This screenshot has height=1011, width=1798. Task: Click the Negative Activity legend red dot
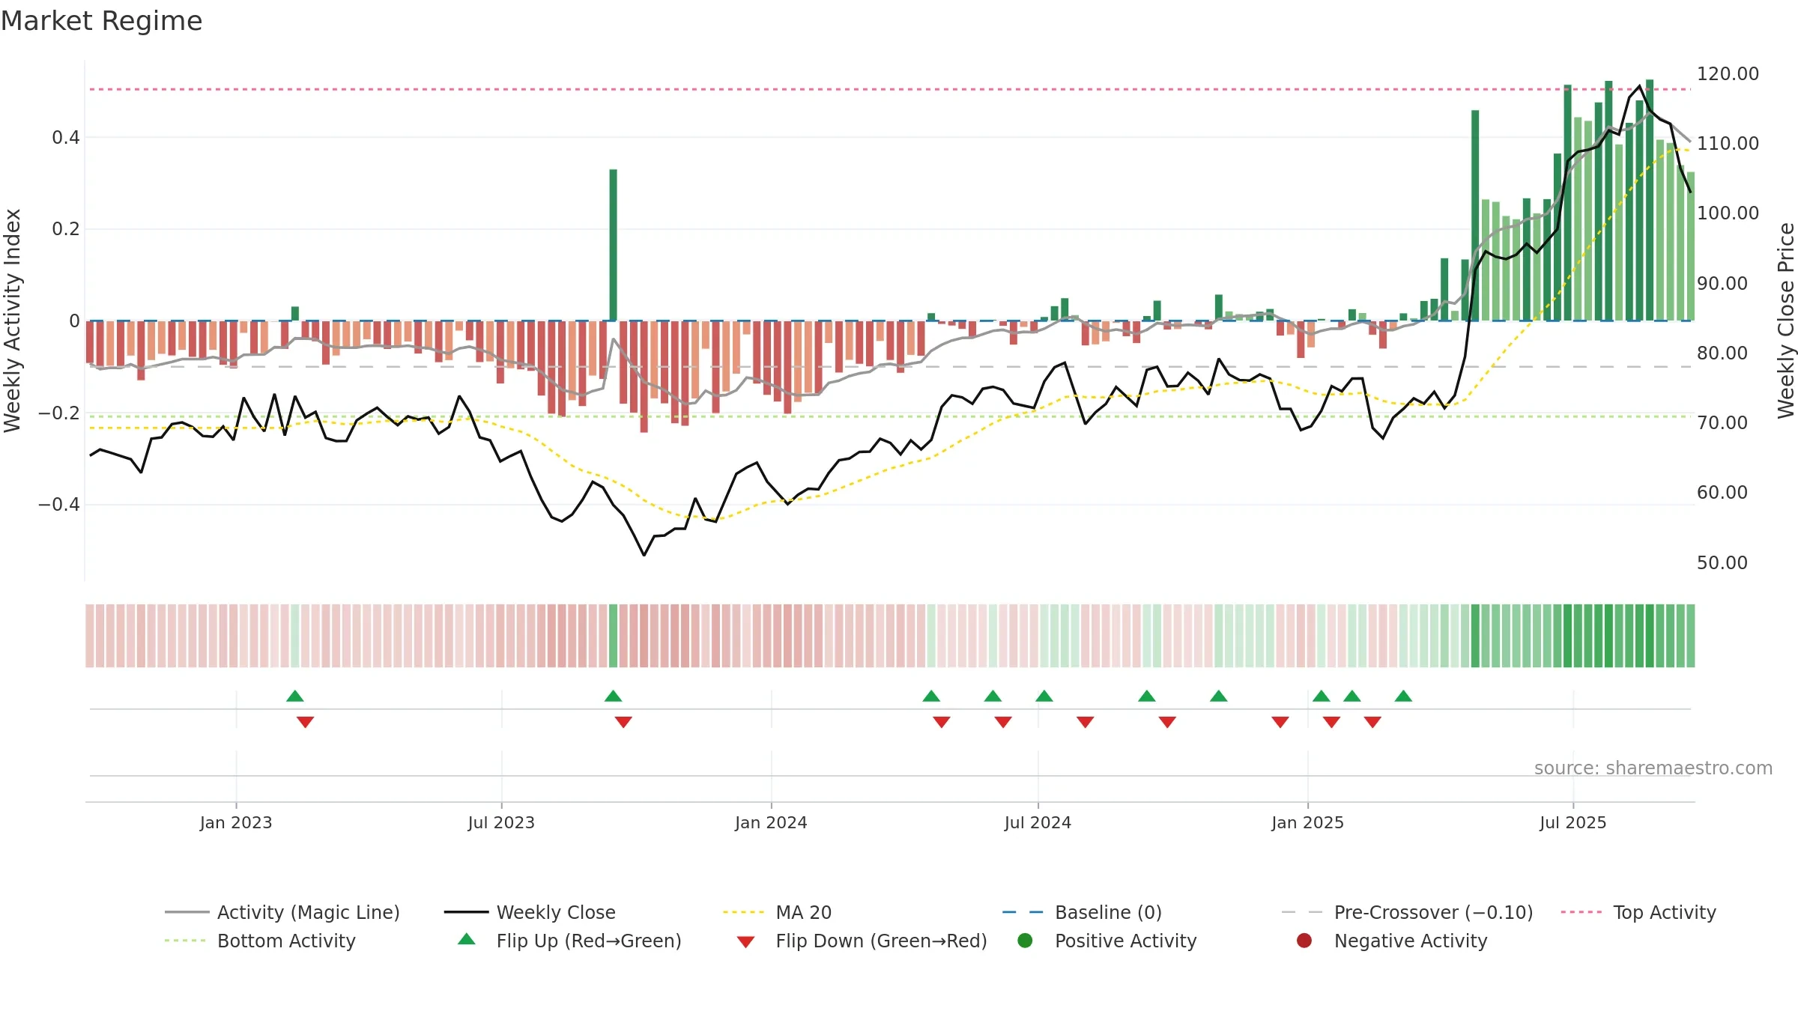pyautogui.click(x=1304, y=940)
